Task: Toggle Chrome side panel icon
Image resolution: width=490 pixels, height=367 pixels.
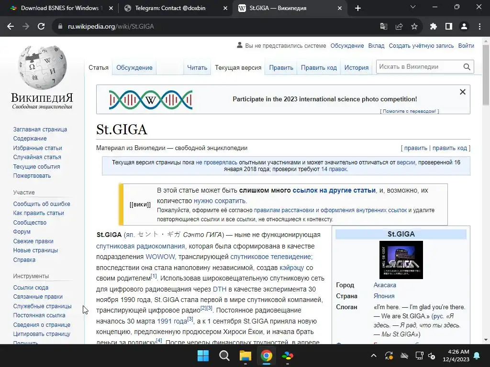Action: [449, 27]
